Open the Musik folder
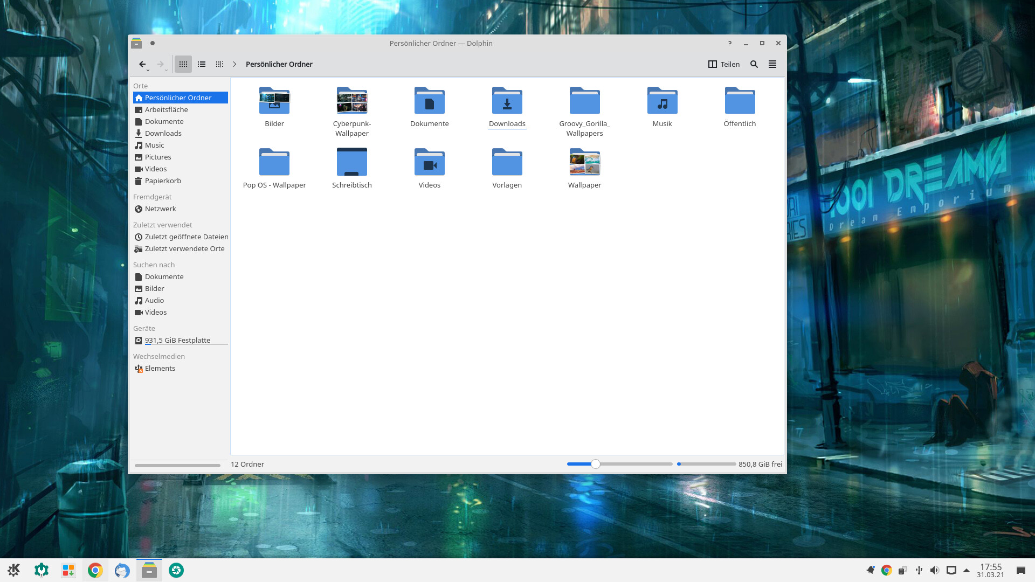This screenshot has width=1035, height=582. pyautogui.click(x=662, y=105)
